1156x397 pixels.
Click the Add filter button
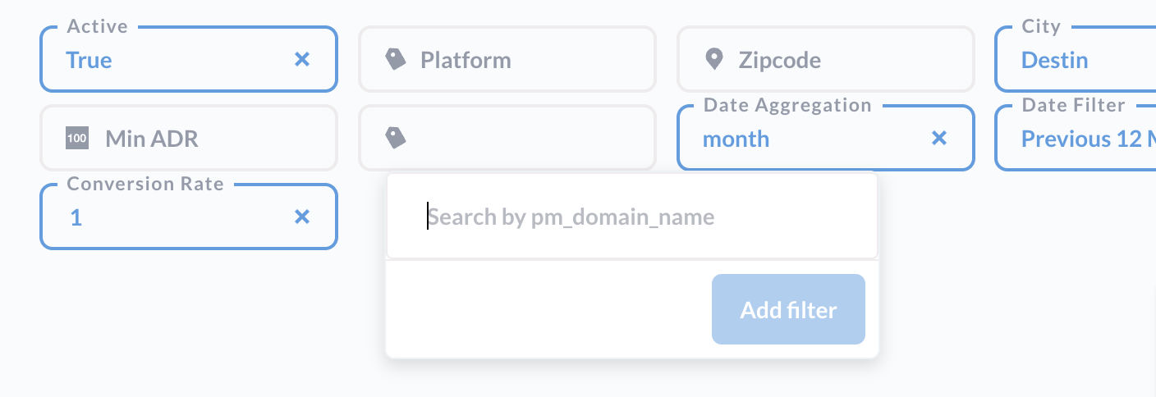tap(788, 309)
